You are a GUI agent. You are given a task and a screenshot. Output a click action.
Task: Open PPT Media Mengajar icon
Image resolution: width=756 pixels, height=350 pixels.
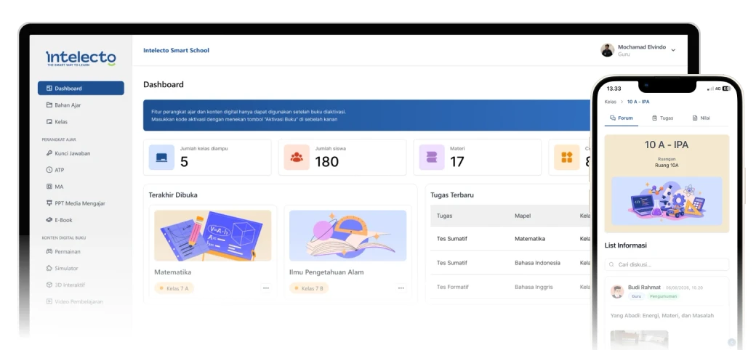(x=49, y=203)
